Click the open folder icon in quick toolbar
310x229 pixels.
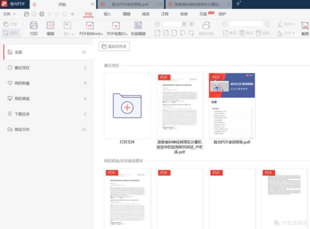coord(26,14)
